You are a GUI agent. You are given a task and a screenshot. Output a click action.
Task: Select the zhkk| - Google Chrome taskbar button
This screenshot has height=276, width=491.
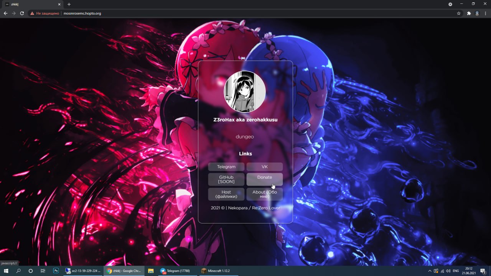pos(124,271)
